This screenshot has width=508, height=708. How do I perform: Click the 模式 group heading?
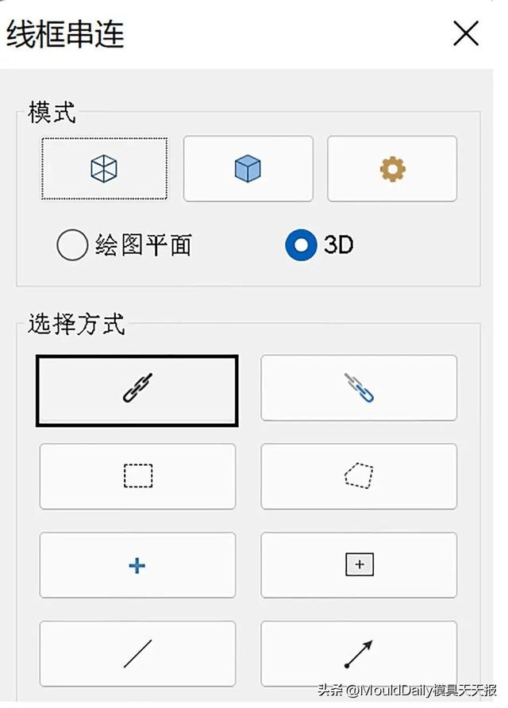[52, 113]
